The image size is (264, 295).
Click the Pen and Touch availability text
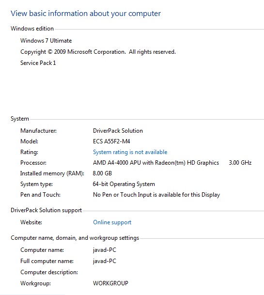pyautogui.click(x=156, y=195)
